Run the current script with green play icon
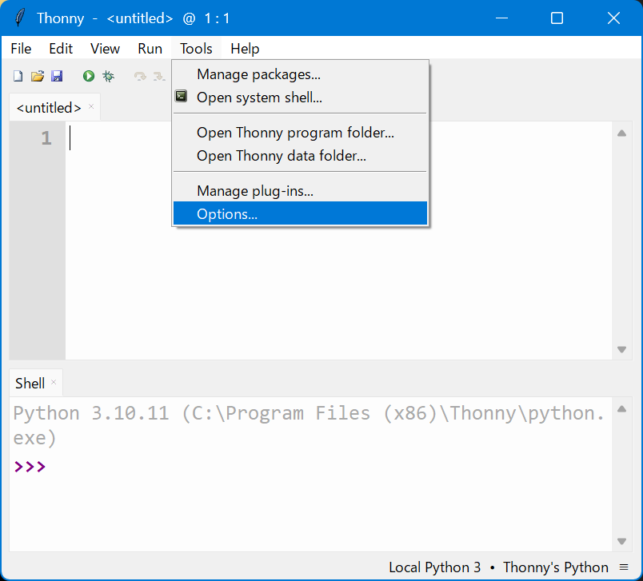Screen dimensions: 643x581 click(x=89, y=76)
